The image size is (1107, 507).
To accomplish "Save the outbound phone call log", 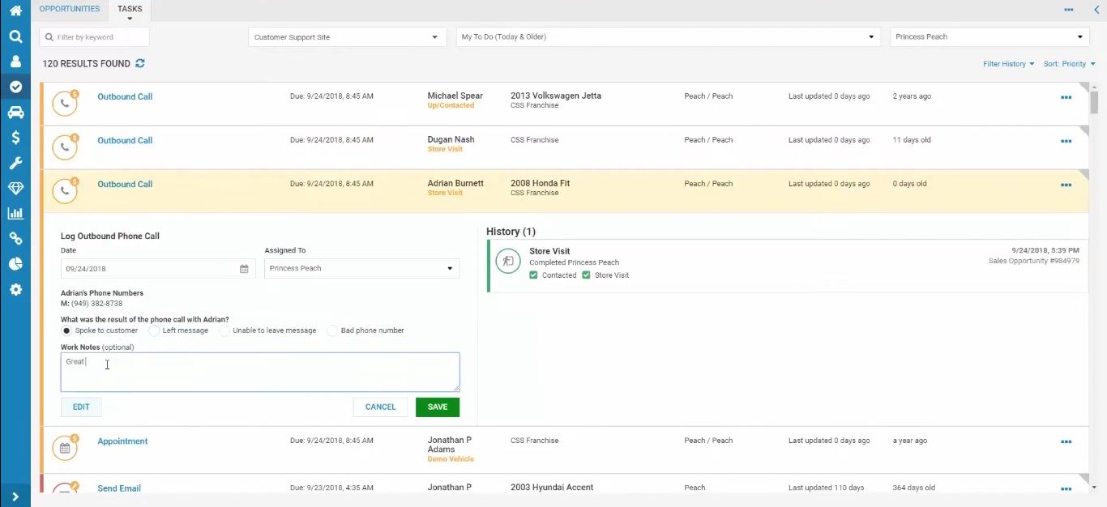I will click(437, 407).
